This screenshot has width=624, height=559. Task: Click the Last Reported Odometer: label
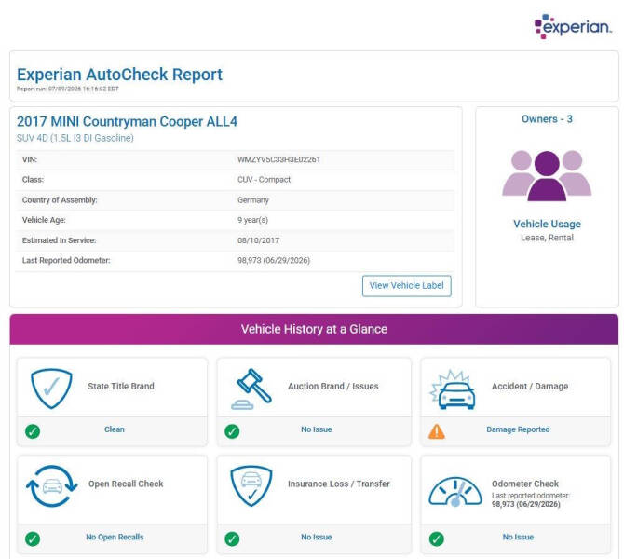[x=66, y=260]
